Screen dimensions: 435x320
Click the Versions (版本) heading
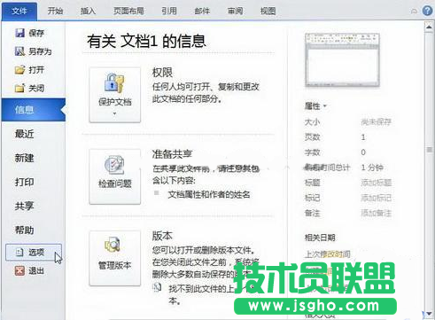coord(162,236)
